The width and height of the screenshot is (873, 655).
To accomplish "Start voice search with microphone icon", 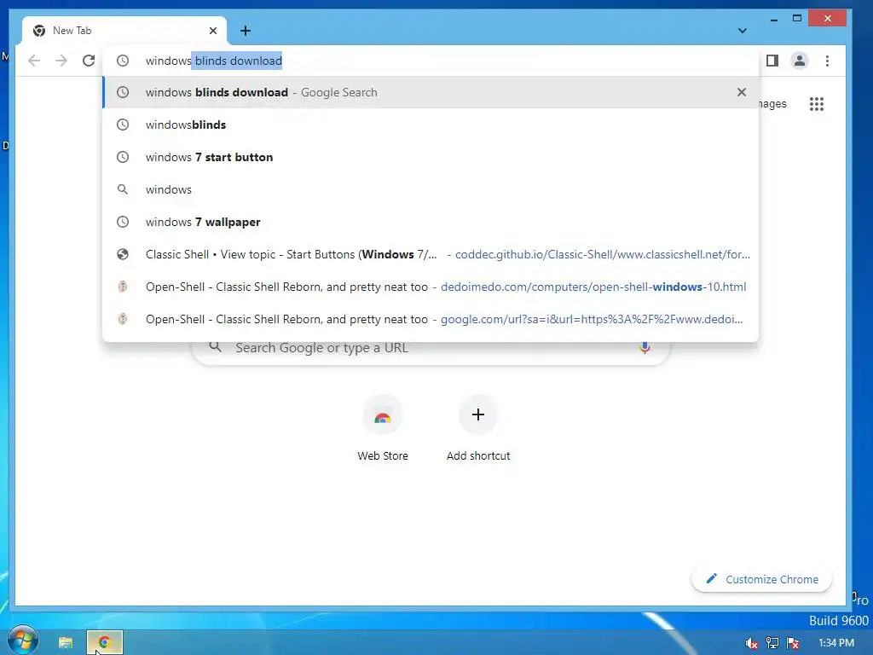I will pos(645,348).
